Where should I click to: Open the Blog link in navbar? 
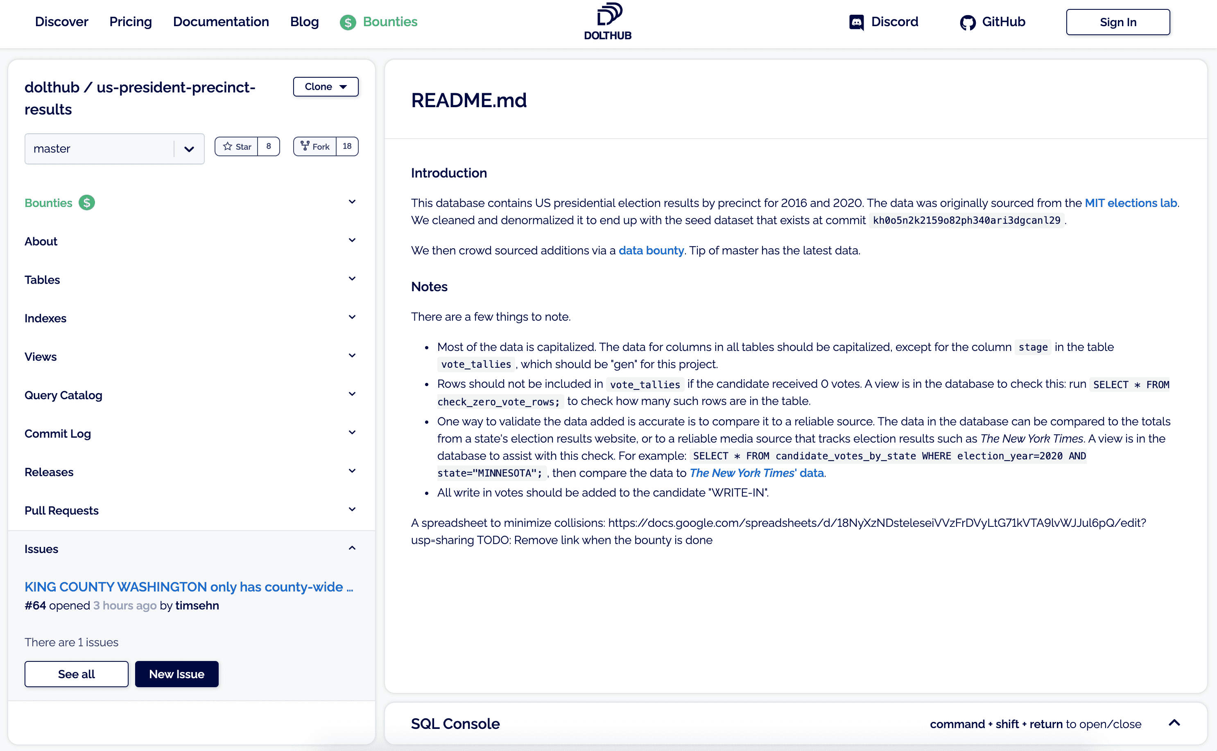pyautogui.click(x=304, y=22)
